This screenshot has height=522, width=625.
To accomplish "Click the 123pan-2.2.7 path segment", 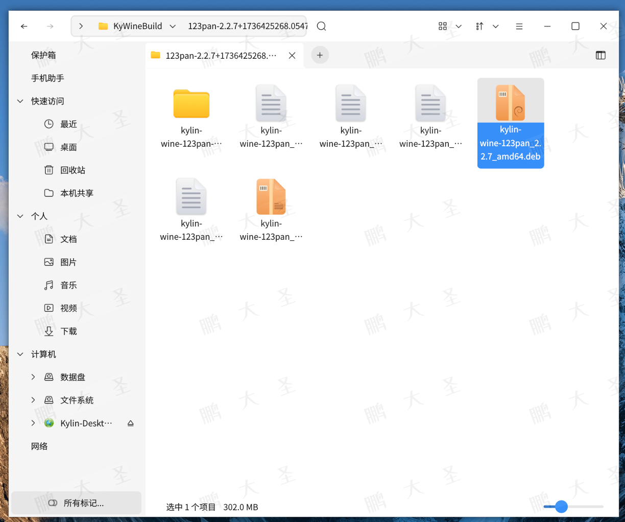I will [x=248, y=26].
